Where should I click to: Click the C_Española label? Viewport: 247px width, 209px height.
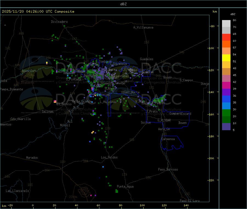coord(118,64)
